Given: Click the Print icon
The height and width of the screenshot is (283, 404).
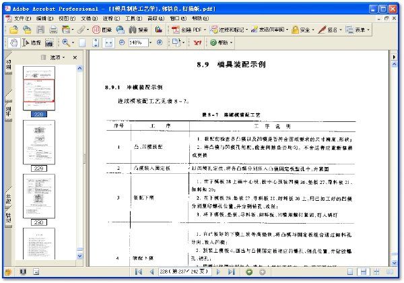Looking at the screenshot, I should tap(53, 30).
